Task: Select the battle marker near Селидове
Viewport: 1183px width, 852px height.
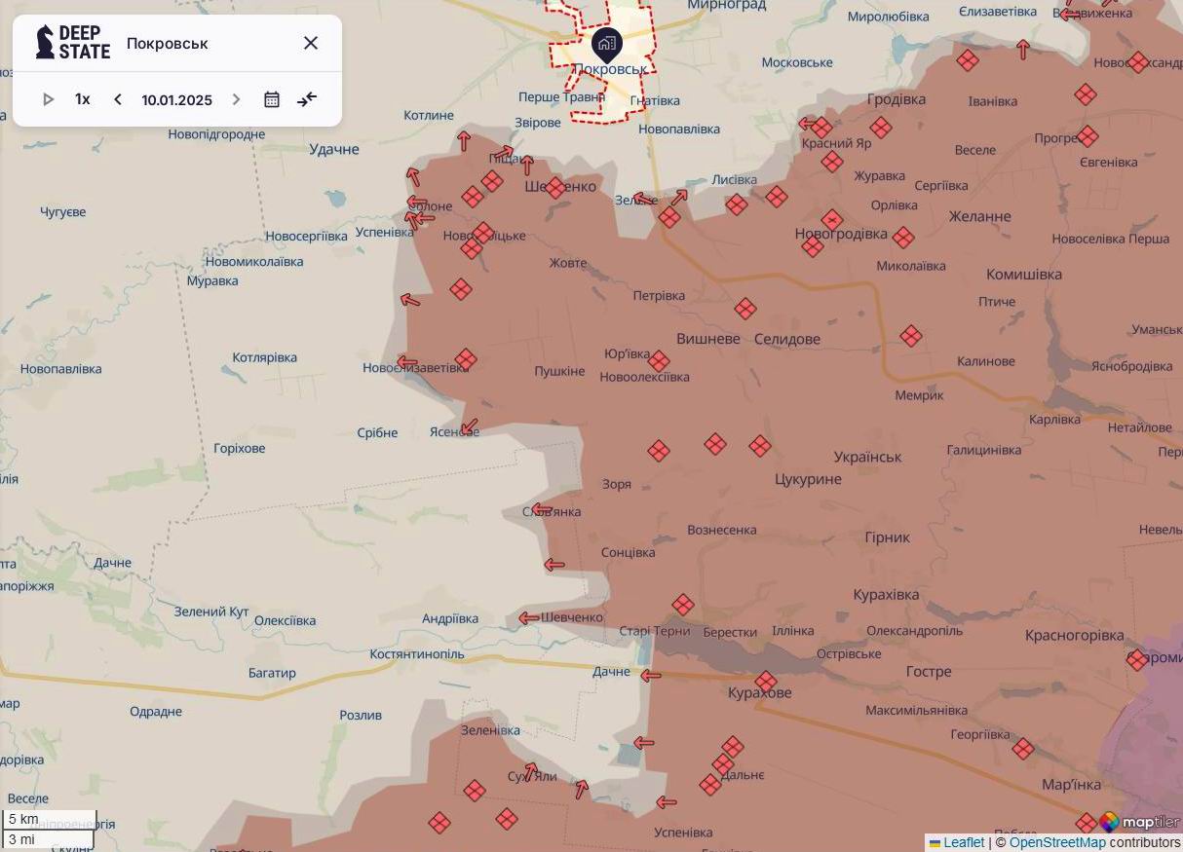Action: pyautogui.click(x=745, y=309)
